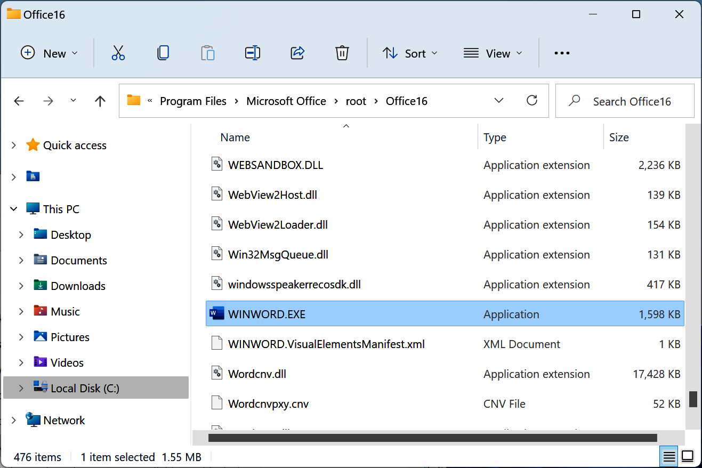
Task: Click the WINWORD.EXE Word icon
Action: (x=217, y=314)
